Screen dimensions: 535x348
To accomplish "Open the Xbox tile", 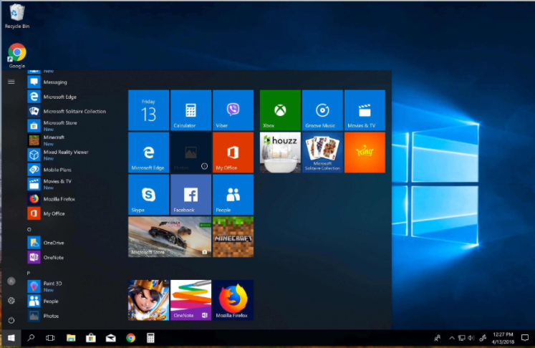I will tap(280, 110).
